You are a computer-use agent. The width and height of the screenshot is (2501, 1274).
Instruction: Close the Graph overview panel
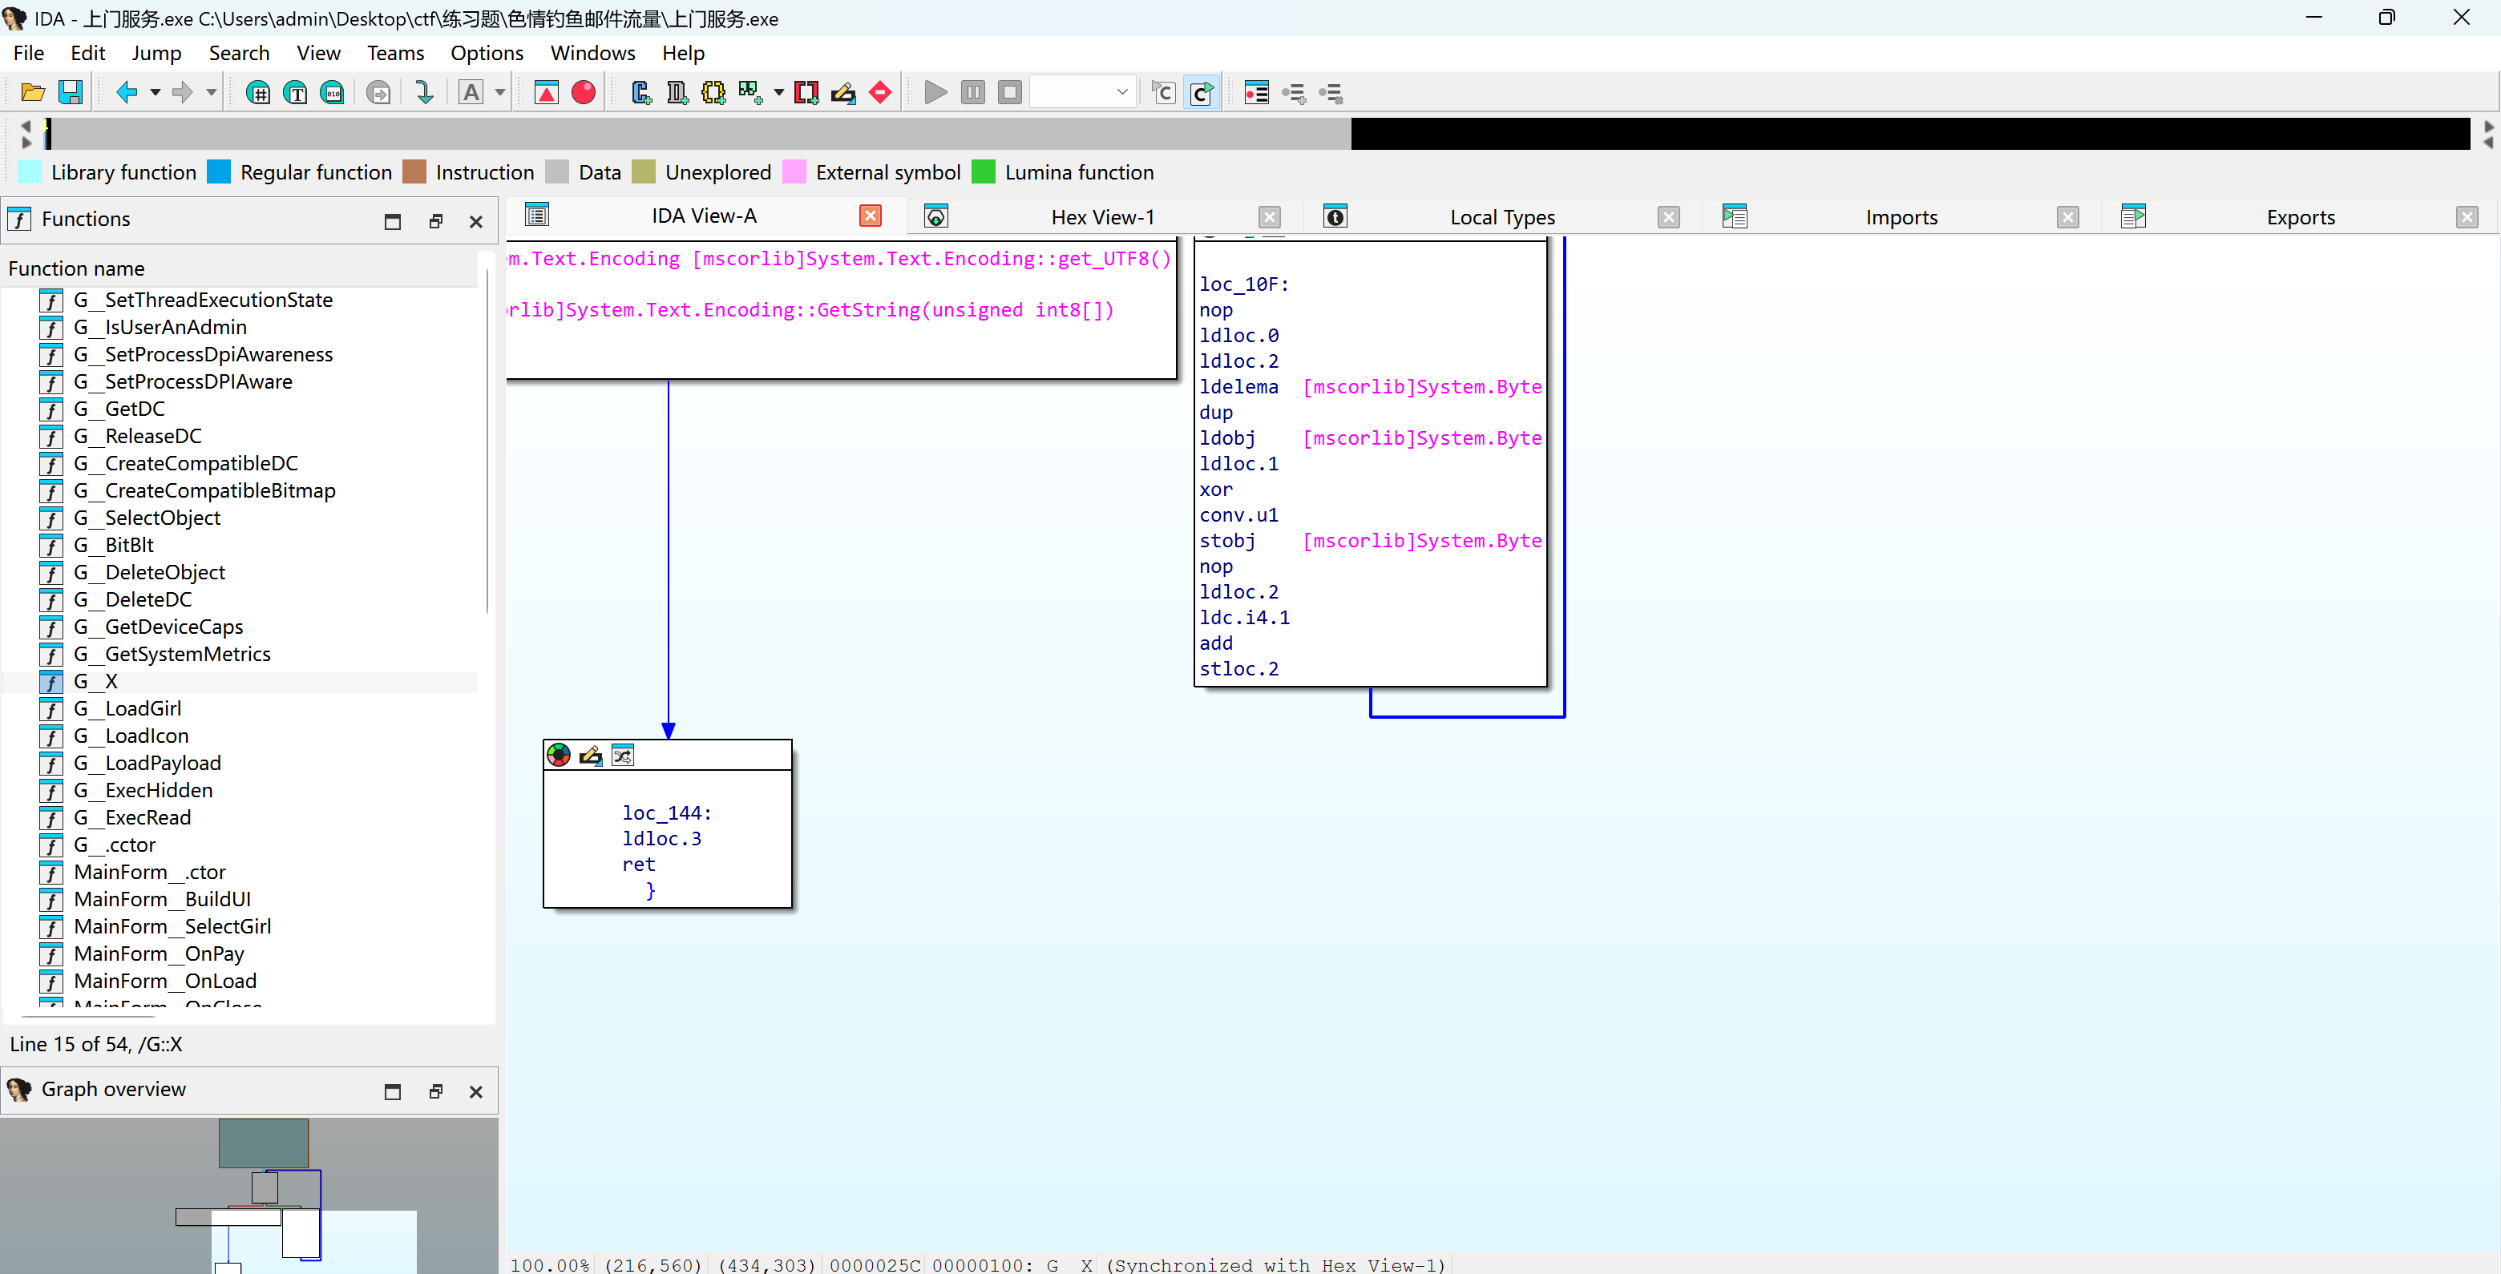pos(475,1091)
